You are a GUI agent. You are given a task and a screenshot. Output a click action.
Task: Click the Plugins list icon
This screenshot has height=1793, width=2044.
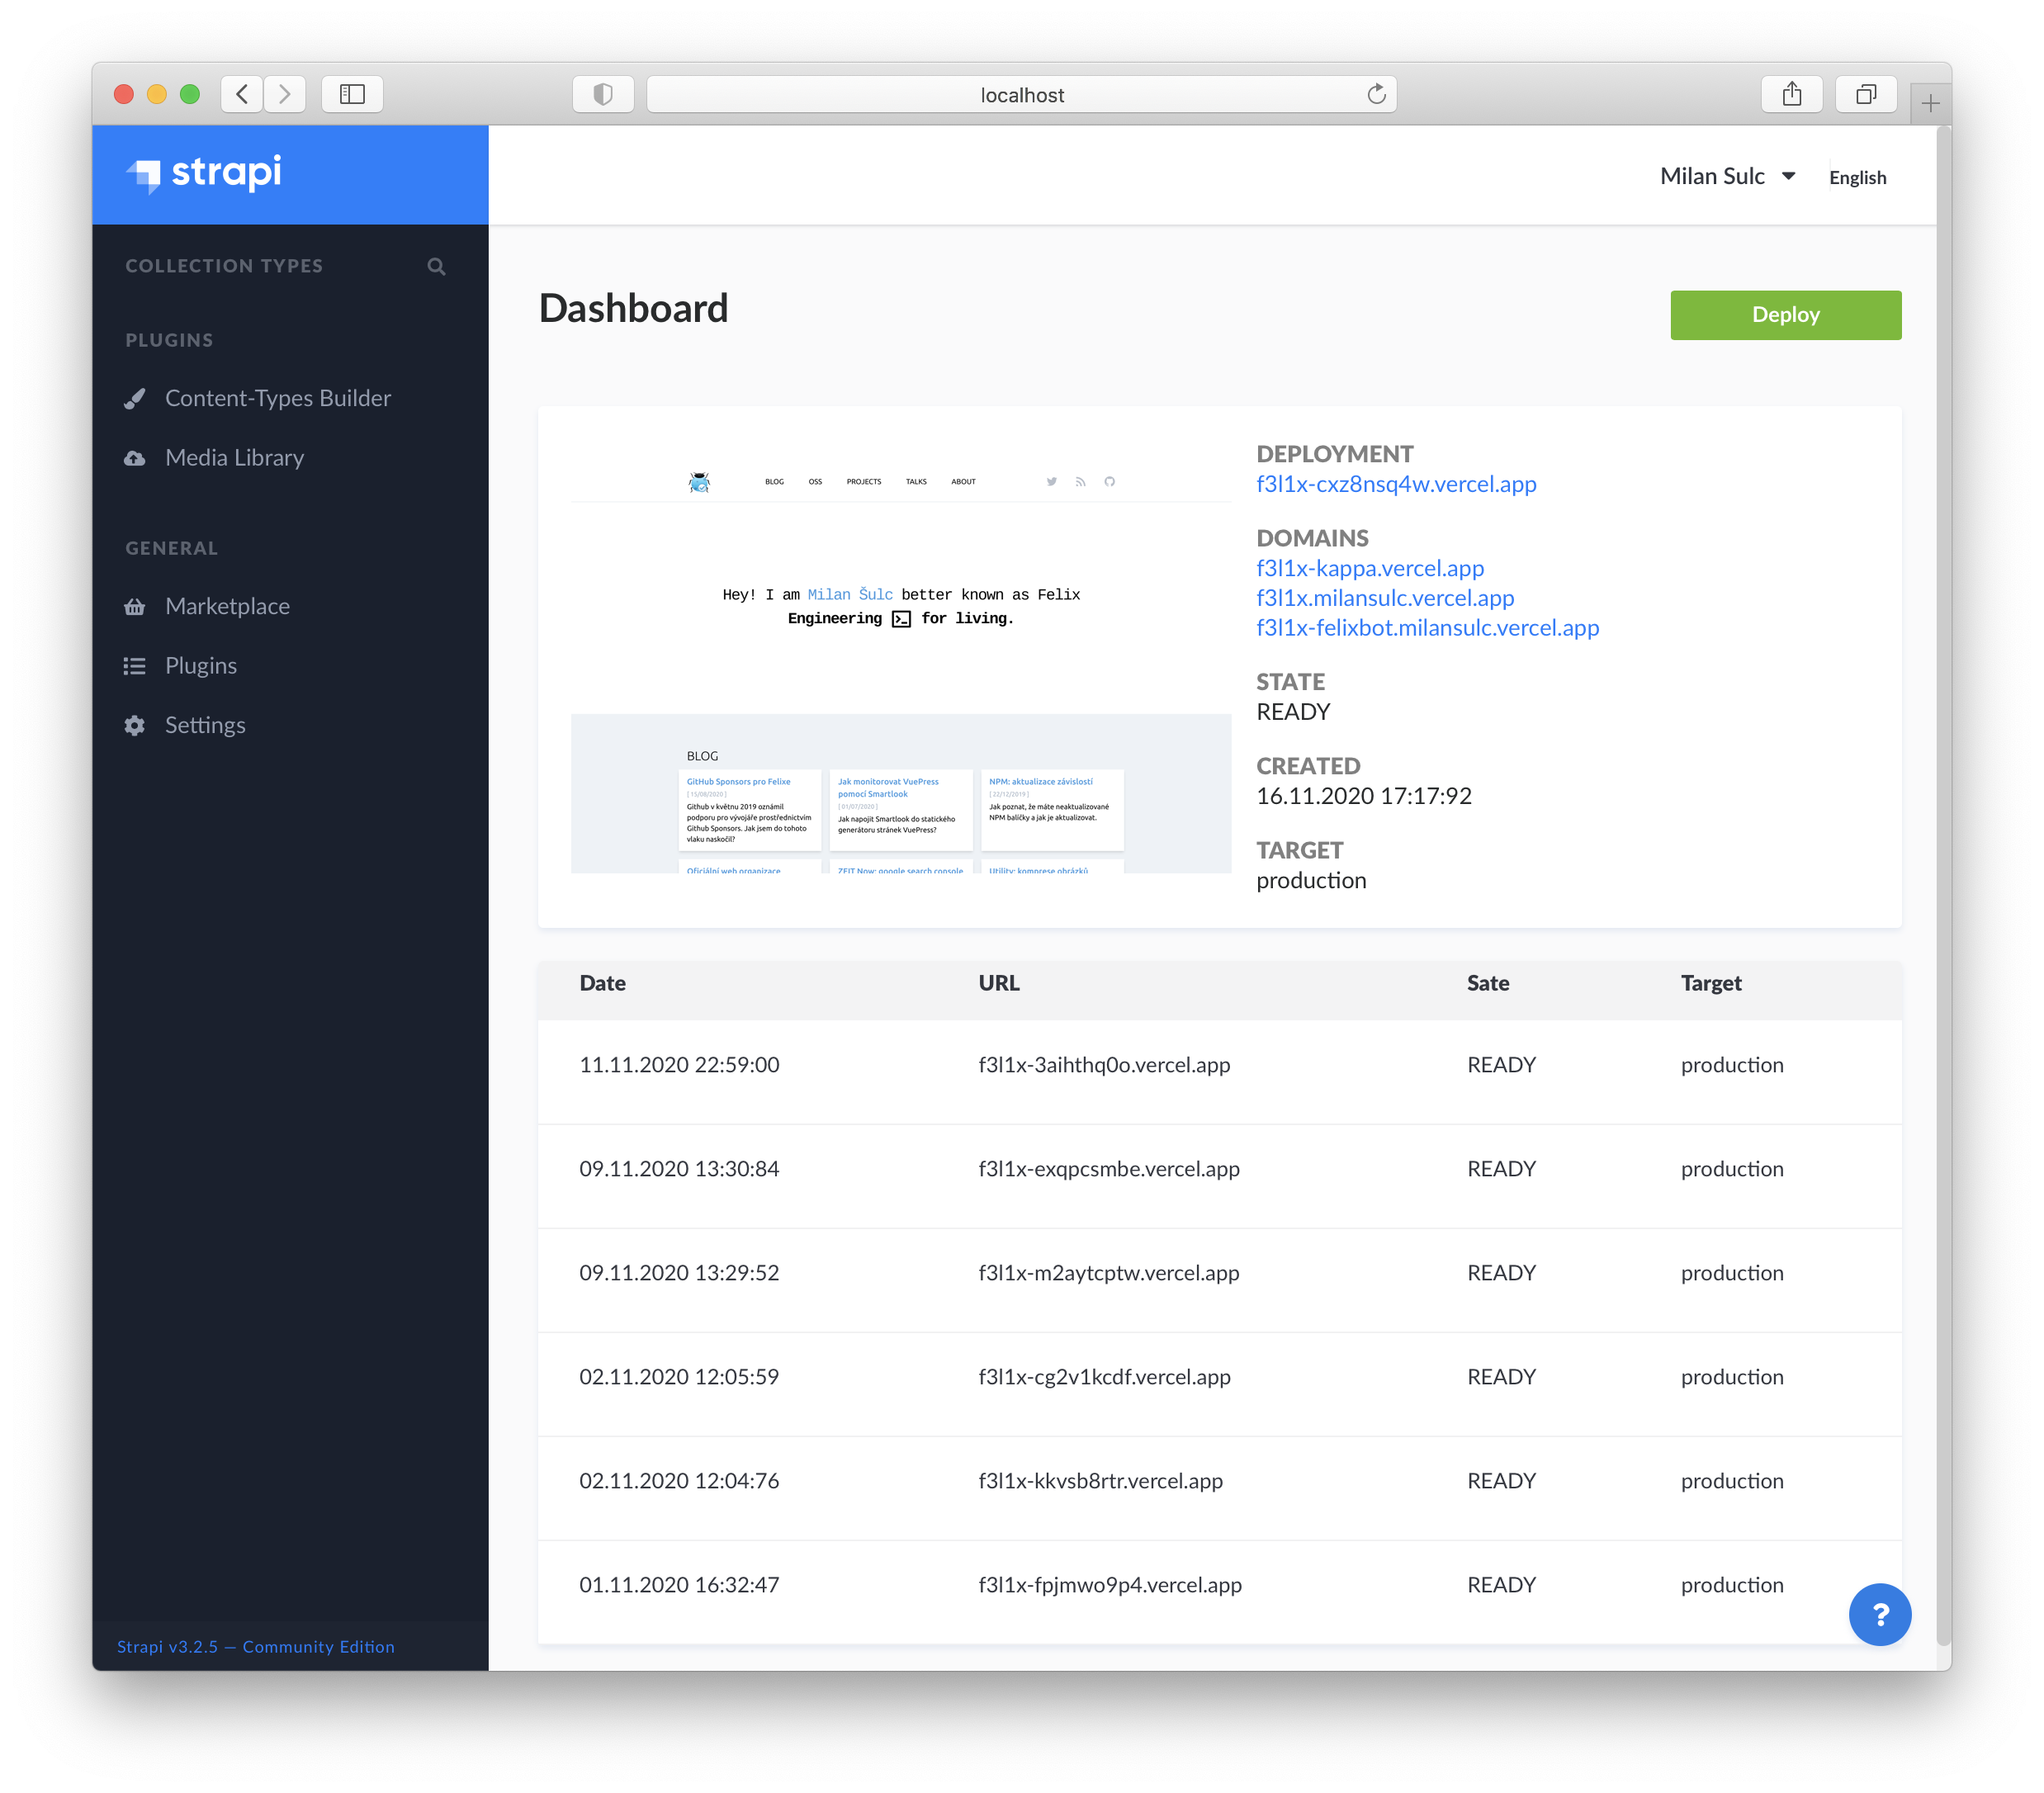click(135, 666)
